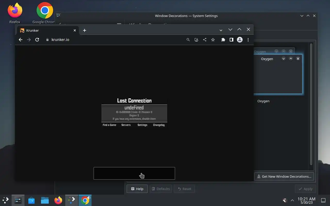Viewport: 330px width, 206px height.
Task: Click the task switcher icon in taskbar
Action: point(72,200)
